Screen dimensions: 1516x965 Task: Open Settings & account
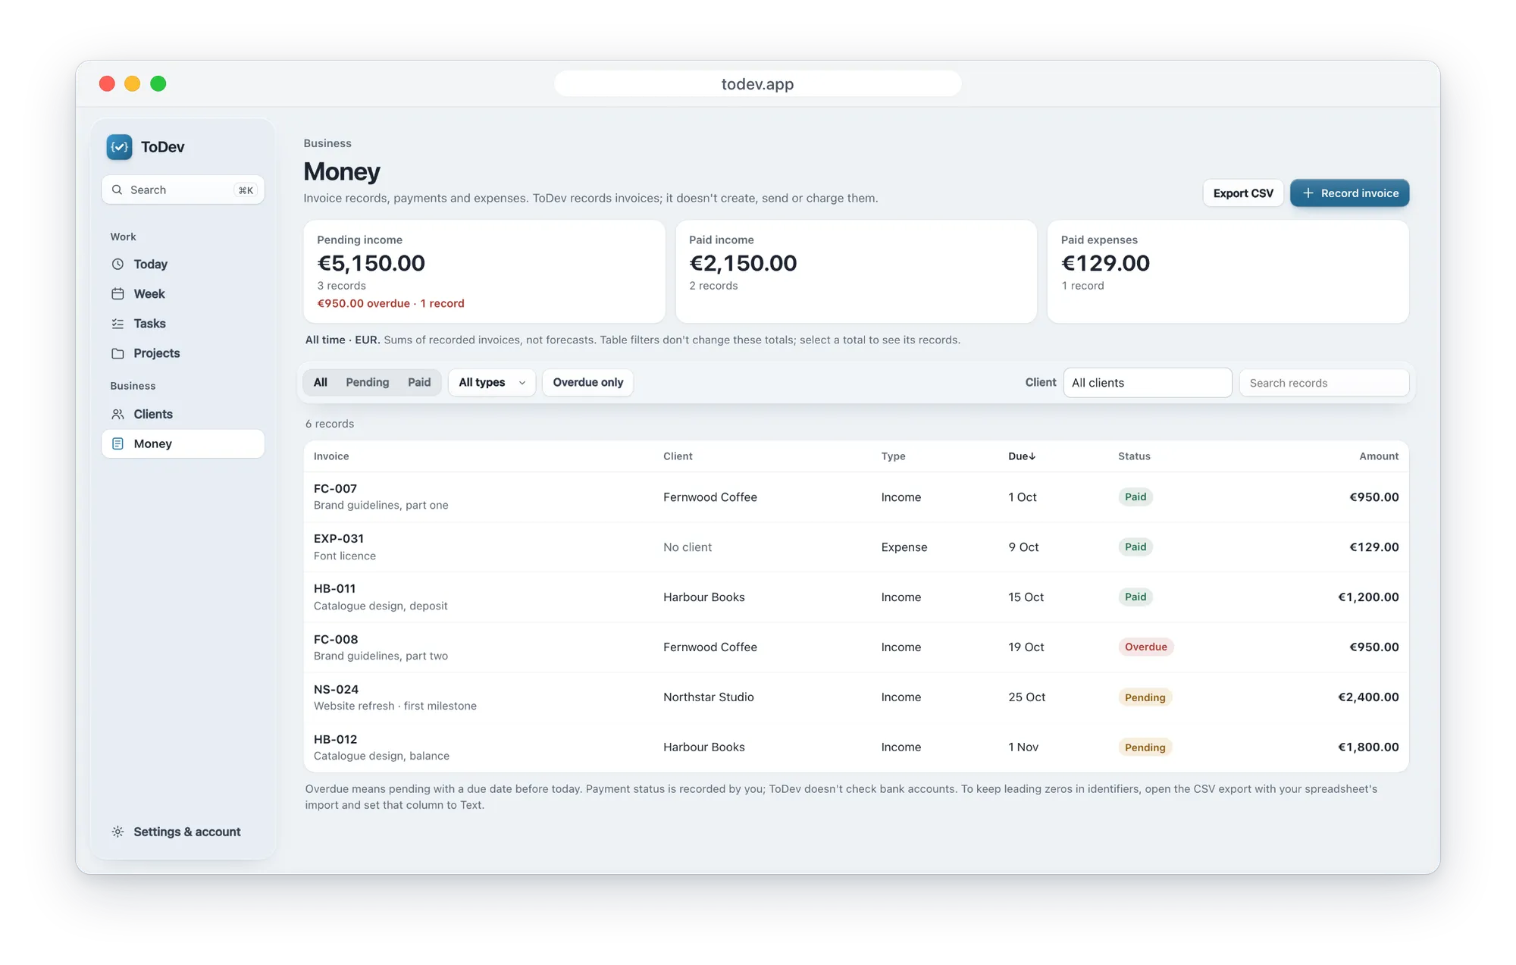tap(183, 832)
